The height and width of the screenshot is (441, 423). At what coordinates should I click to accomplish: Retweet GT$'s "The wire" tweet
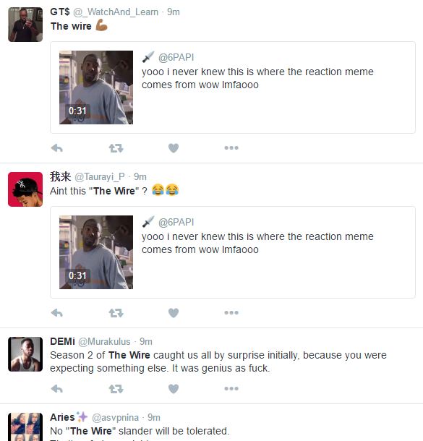116,148
